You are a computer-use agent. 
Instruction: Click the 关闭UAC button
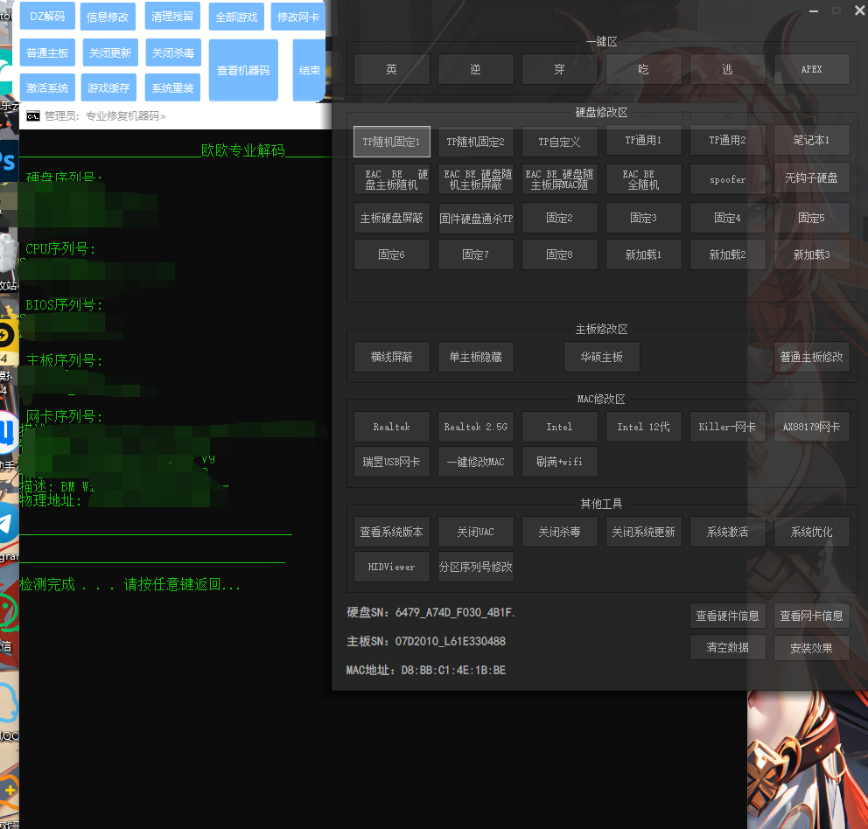[x=475, y=532]
